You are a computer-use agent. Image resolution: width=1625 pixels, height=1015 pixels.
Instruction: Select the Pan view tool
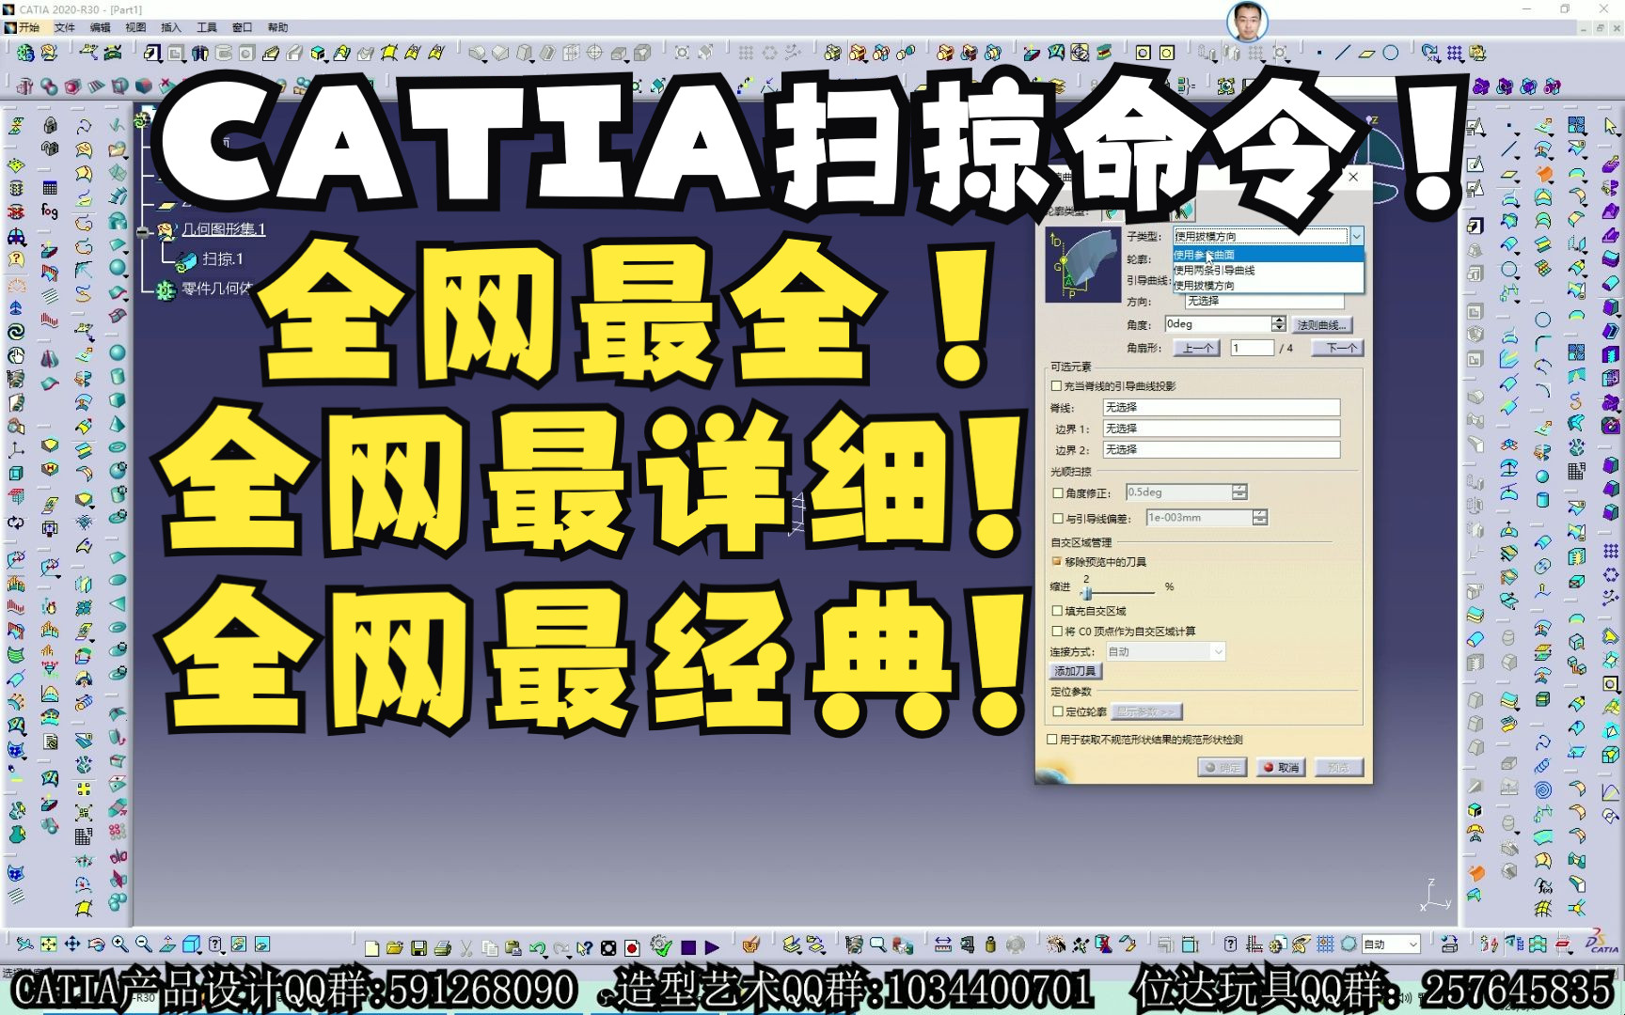pyautogui.click(x=71, y=945)
